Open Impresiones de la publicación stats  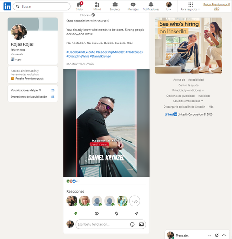tap(33, 97)
